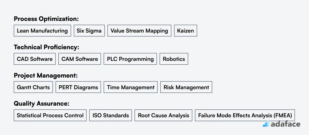This screenshot has height=135, width=309.
Task: Select the Time Management tag
Action: tap(131, 87)
